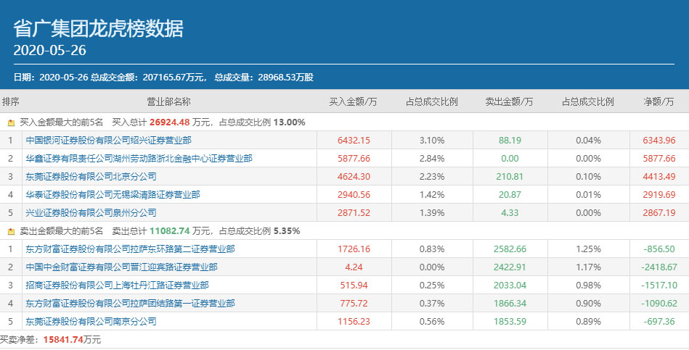Open 中国银河证券股份有限公司绍兴证券营业部 link
Screen dimensions: 689x350
pyautogui.click(x=108, y=141)
